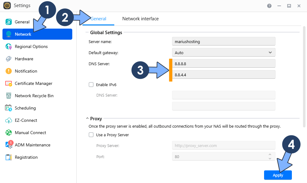Click the Regional Options icon

[8, 46]
